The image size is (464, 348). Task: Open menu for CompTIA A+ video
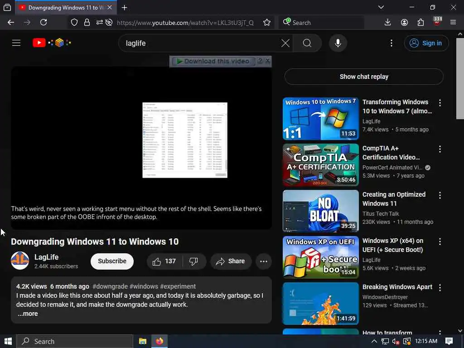click(x=440, y=149)
